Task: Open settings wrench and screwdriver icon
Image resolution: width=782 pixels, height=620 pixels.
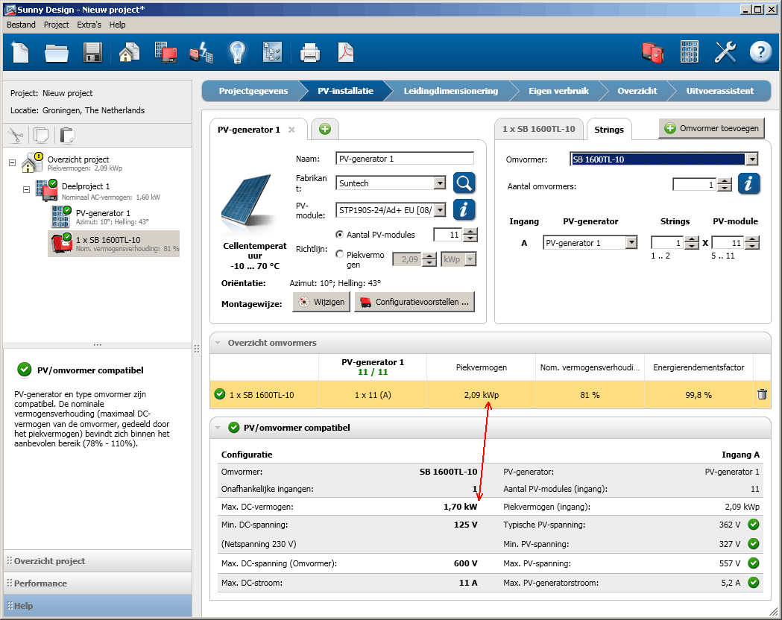Action: 725,52
